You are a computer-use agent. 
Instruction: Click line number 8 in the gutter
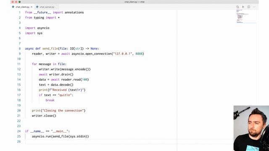(20, 49)
